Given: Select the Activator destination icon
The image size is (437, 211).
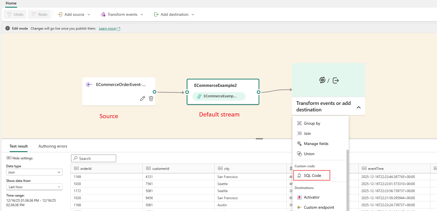Looking at the screenshot, I should 299,197.
